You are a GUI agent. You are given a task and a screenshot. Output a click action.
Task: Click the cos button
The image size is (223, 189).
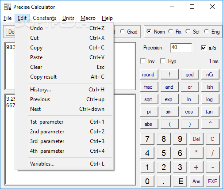tap(190, 112)
